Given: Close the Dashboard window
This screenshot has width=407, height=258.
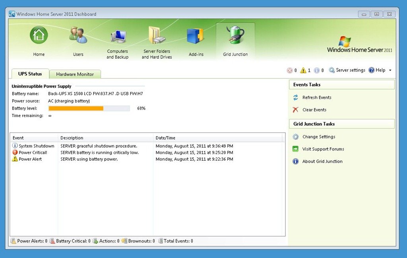Looking at the screenshot, I should 390,14.
